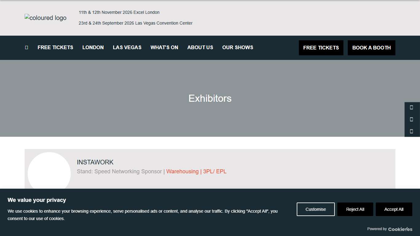420x236 pixels.
Task: Click the black FREE TICKETS button
Action: pyautogui.click(x=321, y=48)
